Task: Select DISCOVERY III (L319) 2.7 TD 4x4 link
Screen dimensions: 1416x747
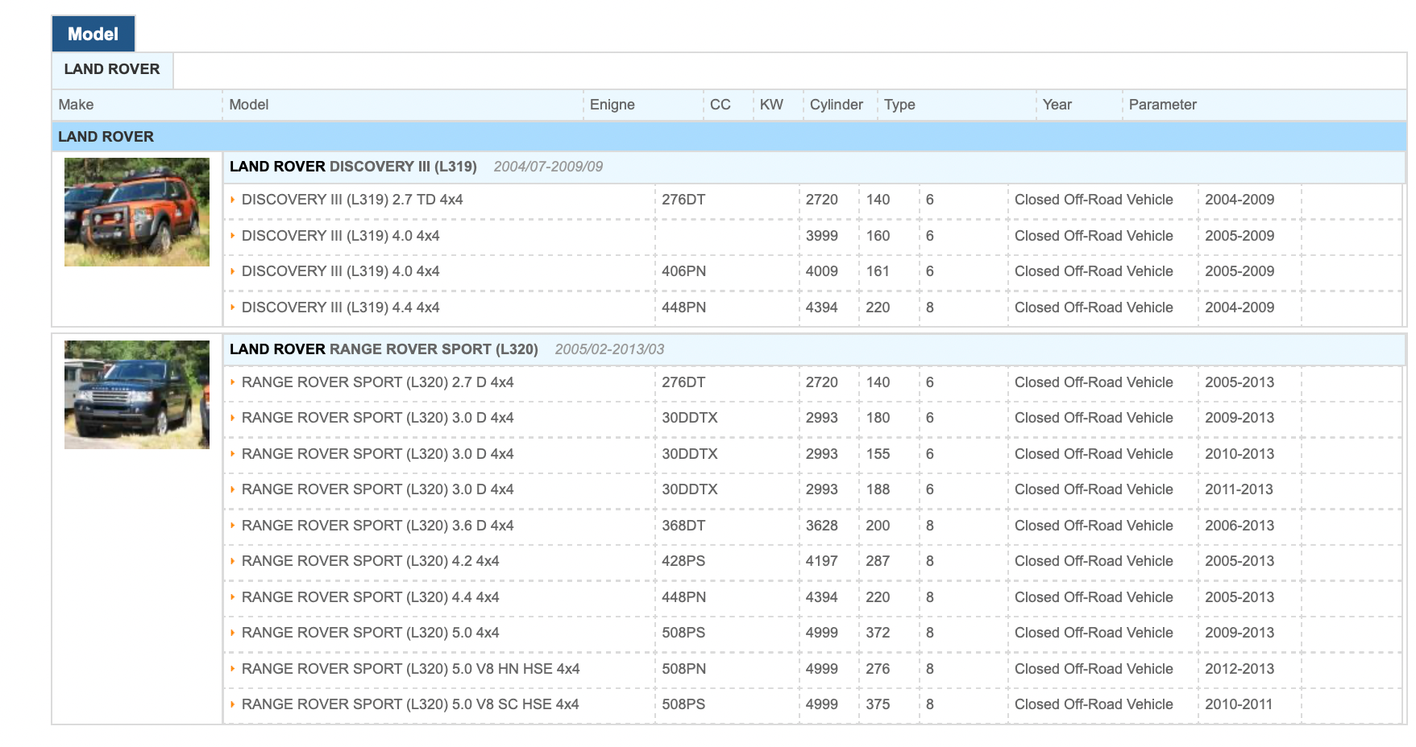Action: tap(352, 200)
